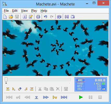Show file information with the 'i' icon
This screenshot has height=104, width=111.
pos(25,17)
